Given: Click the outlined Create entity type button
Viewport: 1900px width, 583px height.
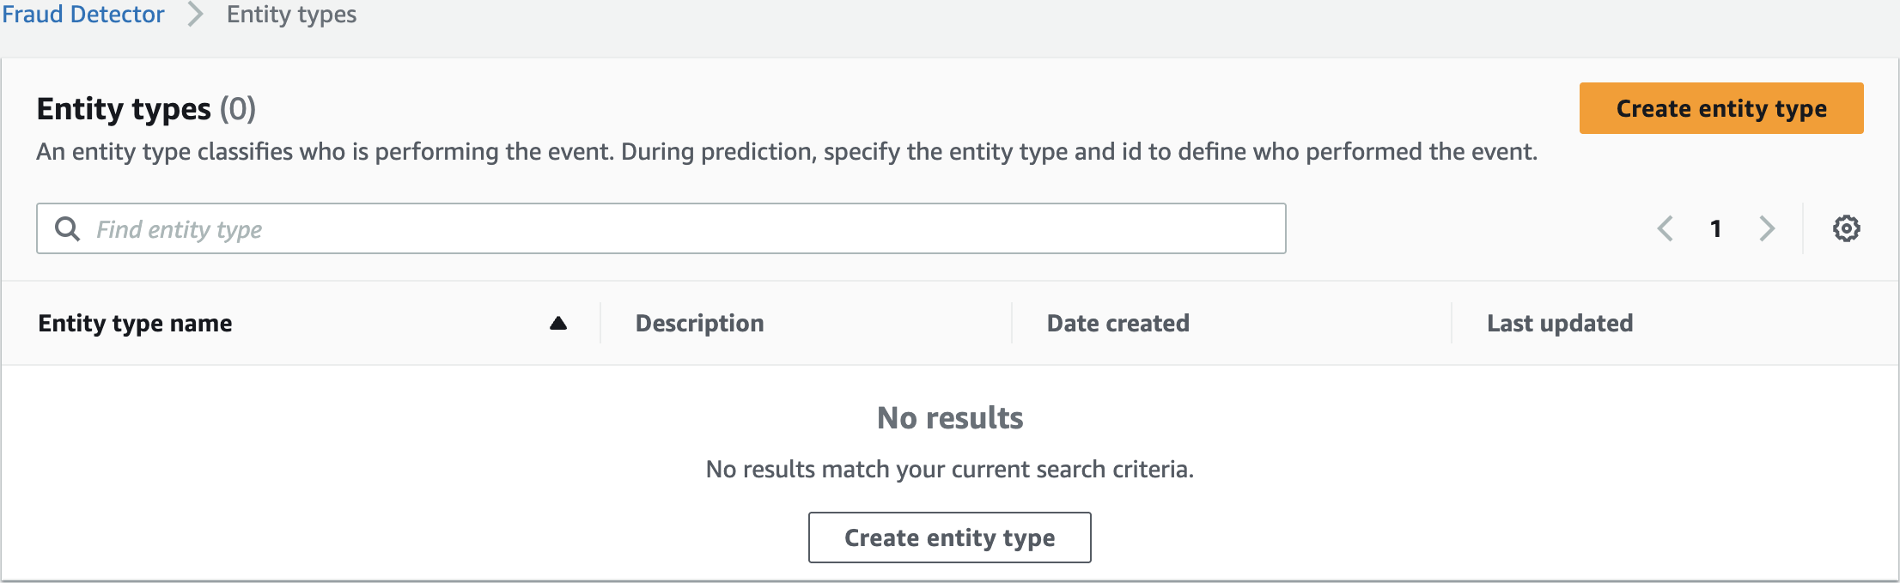Looking at the screenshot, I should coord(949,537).
